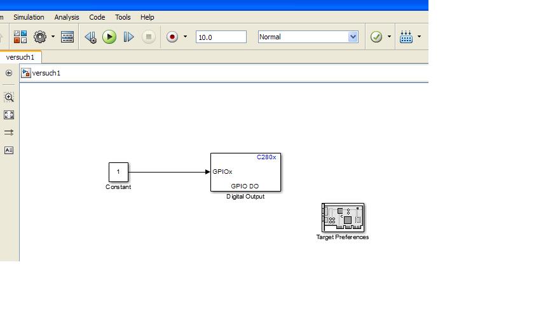Image resolution: width=534 pixels, height=333 pixels.
Task: Click the Zoom In palette icon
Action: tap(9, 97)
